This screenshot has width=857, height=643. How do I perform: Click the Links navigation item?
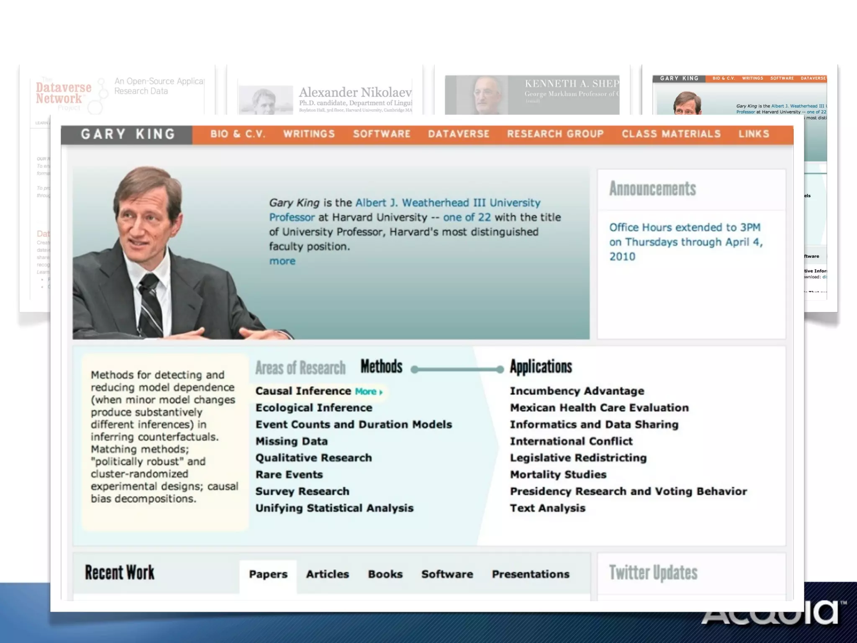tap(754, 134)
